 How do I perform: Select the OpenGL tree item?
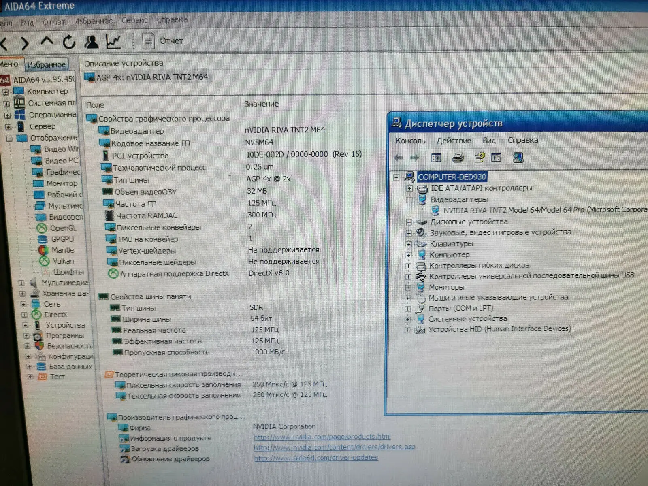click(x=63, y=228)
